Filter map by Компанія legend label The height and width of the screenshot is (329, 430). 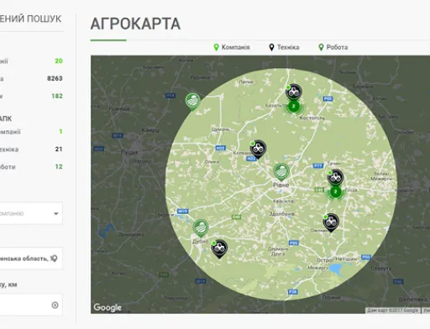(x=236, y=47)
